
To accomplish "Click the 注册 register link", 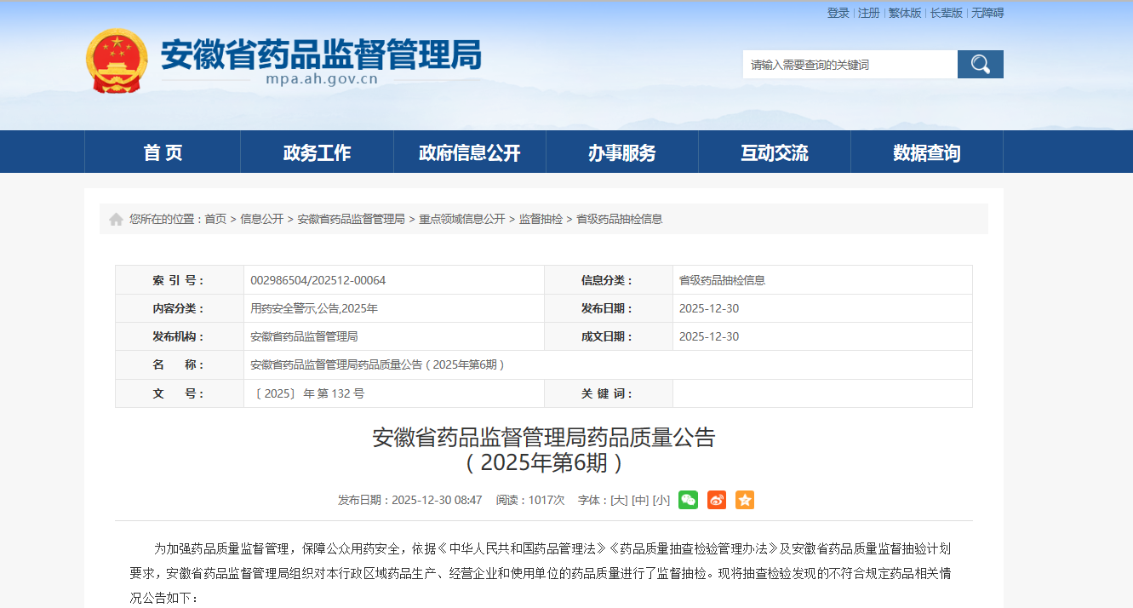I will pos(868,13).
